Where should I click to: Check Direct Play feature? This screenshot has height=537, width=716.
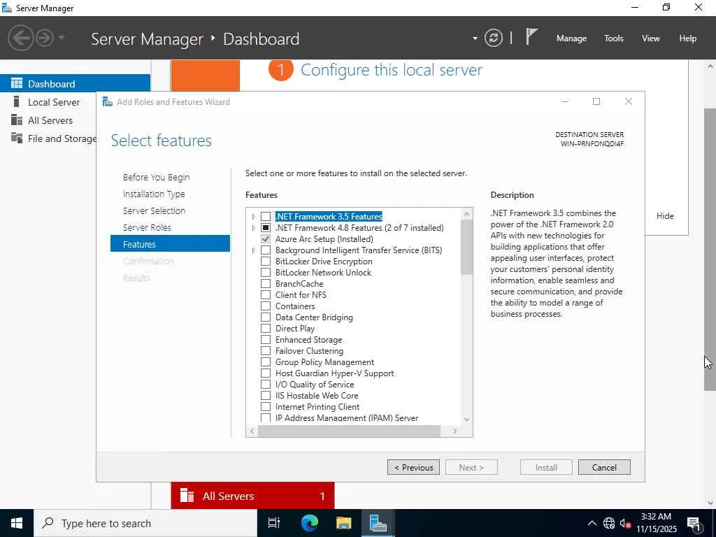pyautogui.click(x=266, y=329)
